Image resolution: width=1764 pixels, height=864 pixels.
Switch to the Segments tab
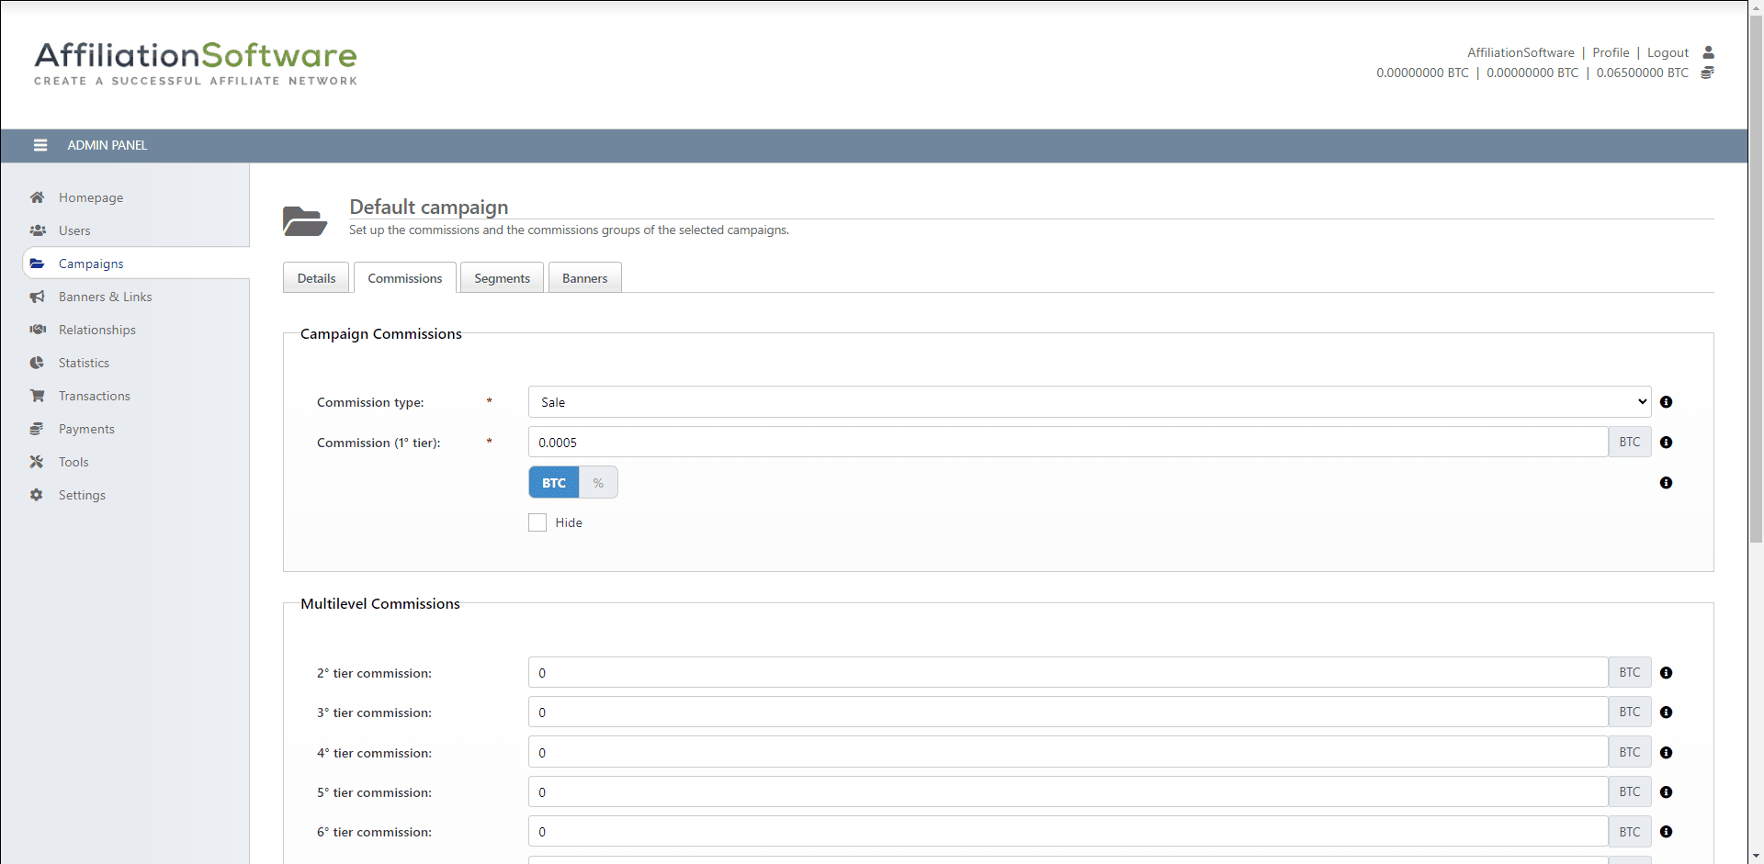click(502, 278)
